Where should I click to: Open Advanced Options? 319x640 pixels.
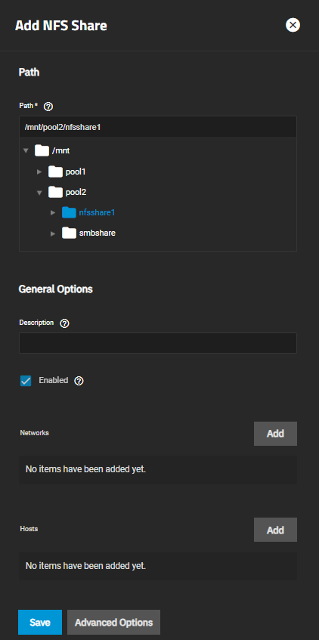113,622
